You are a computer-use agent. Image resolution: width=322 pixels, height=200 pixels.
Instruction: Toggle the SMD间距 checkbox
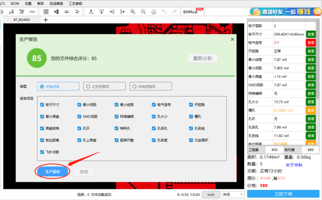coord(79,116)
